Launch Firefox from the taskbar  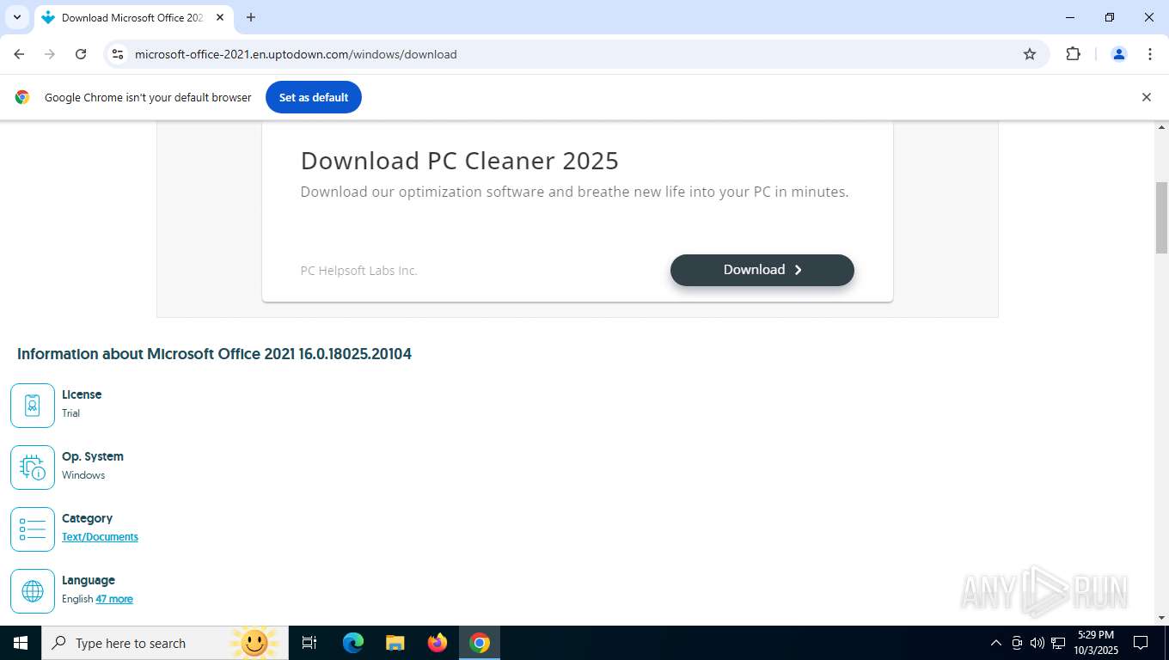point(438,643)
